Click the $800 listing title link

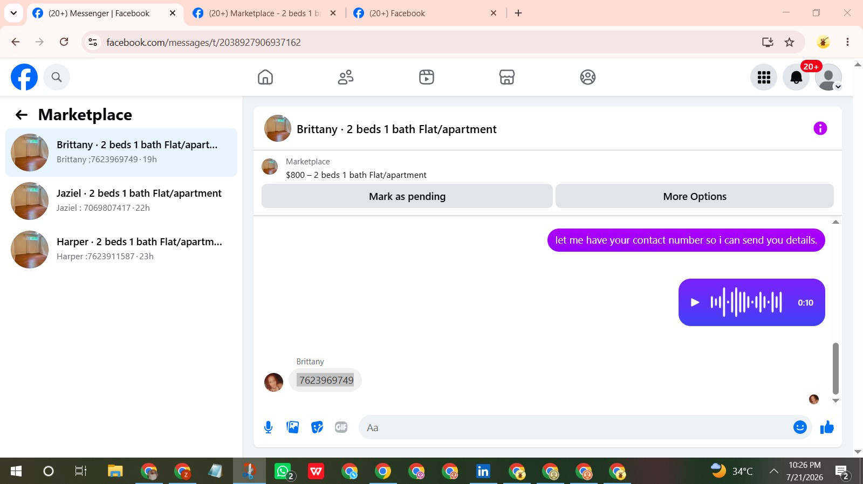tap(356, 175)
